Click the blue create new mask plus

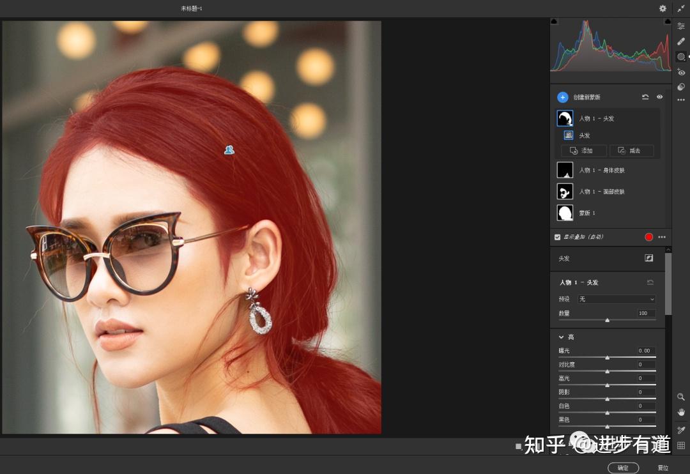tap(562, 97)
